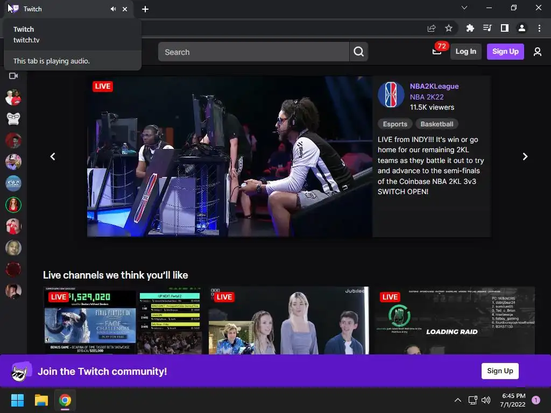Open the tab search chevron in title bar
Viewport: 551px width, 413px height.
click(464, 8)
